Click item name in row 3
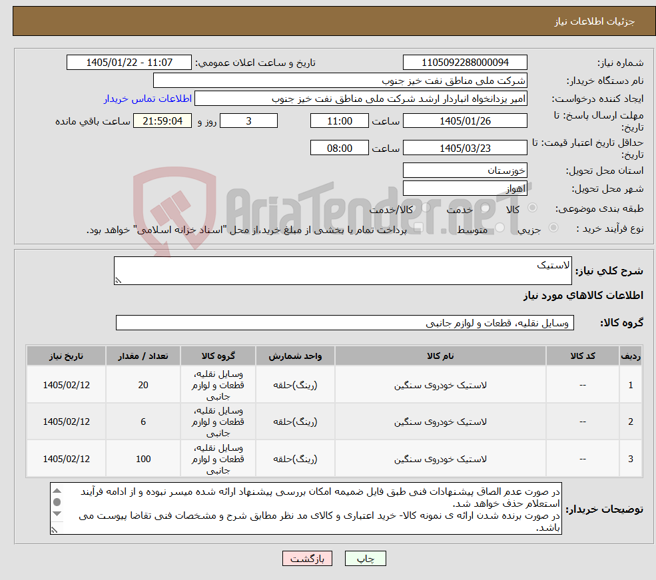This screenshot has height=580, width=656. click(x=440, y=459)
